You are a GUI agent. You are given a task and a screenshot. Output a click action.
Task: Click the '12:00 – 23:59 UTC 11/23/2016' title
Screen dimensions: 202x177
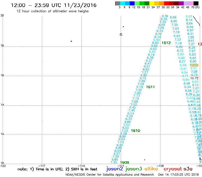[x=54, y=5]
